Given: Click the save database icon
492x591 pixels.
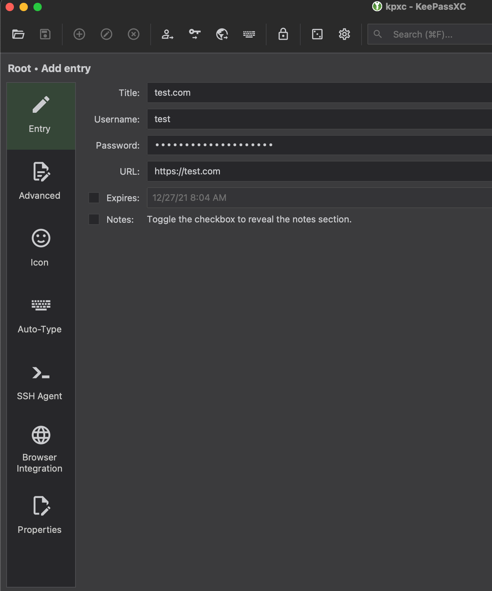Looking at the screenshot, I should pyautogui.click(x=45, y=34).
